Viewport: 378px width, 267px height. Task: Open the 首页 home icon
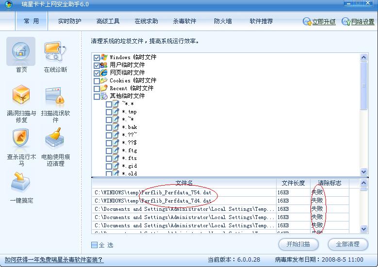21,51
